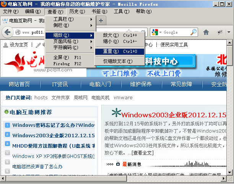Image resolution: width=234 pixels, height=184 pixels.
Task: Open Windows密码忘记了怎么办 article link
Action: coord(54,125)
